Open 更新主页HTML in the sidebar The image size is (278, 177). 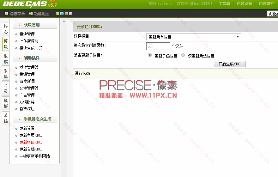31,135
